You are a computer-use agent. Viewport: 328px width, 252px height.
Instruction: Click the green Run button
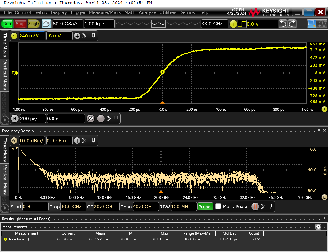click(7, 24)
